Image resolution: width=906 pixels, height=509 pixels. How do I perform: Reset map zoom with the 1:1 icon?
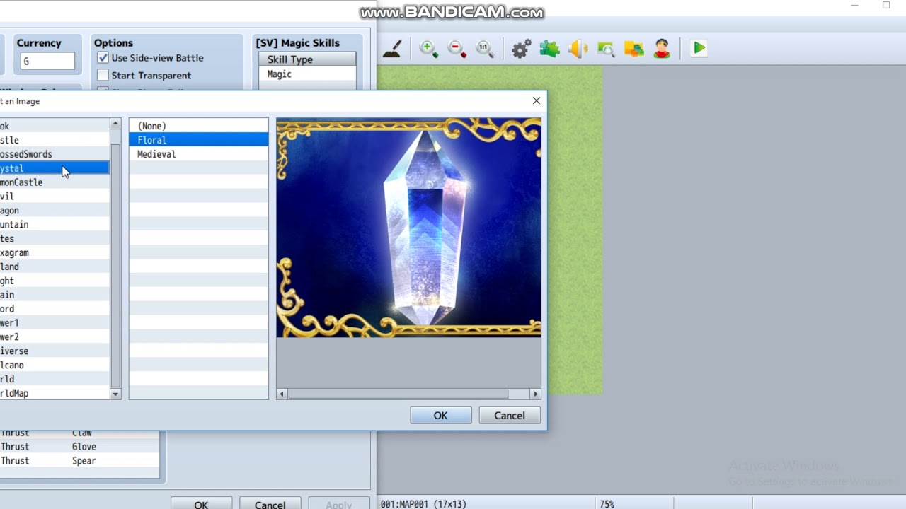point(485,49)
